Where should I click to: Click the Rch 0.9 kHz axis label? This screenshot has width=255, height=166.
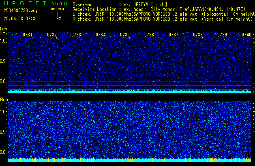3,132
